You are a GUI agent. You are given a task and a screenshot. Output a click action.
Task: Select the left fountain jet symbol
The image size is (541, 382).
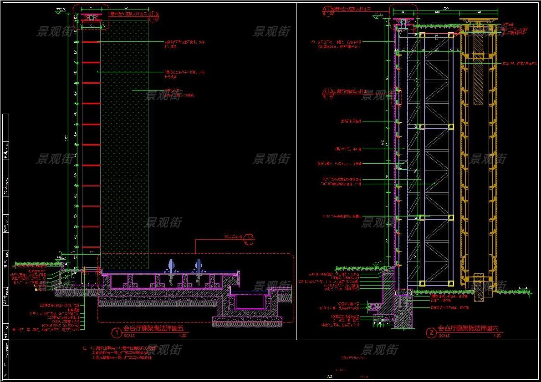click(x=172, y=266)
